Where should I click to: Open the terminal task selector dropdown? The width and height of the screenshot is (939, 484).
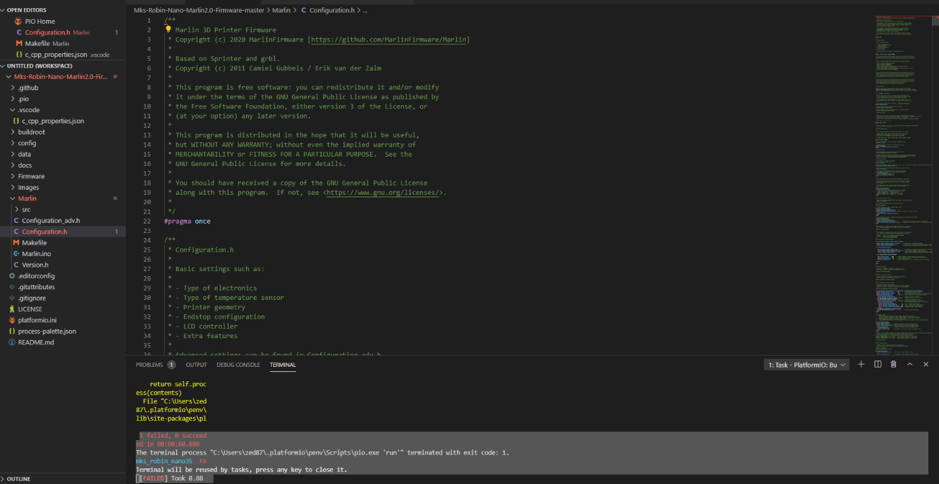(806, 365)
